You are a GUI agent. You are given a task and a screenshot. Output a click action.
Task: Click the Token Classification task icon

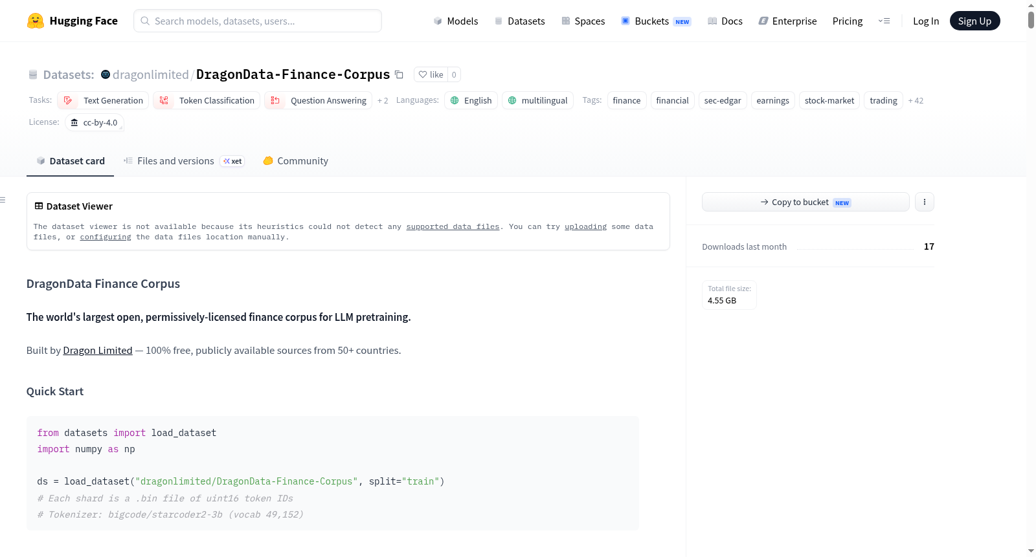pyautogui.click(x=164, y=100)
